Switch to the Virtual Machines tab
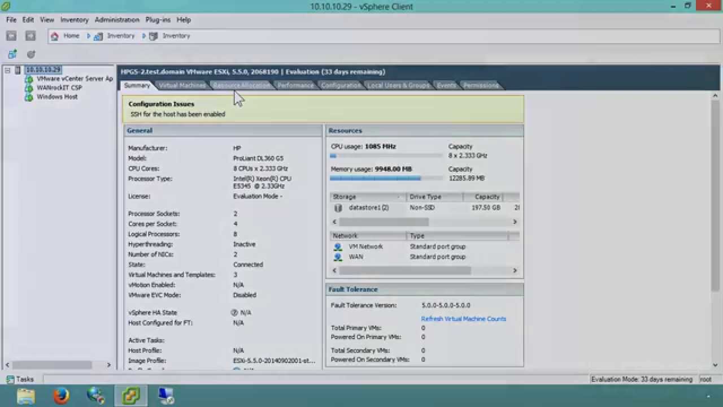The width and height of the screenshot is (723, 407). click(x=182, y=85)
